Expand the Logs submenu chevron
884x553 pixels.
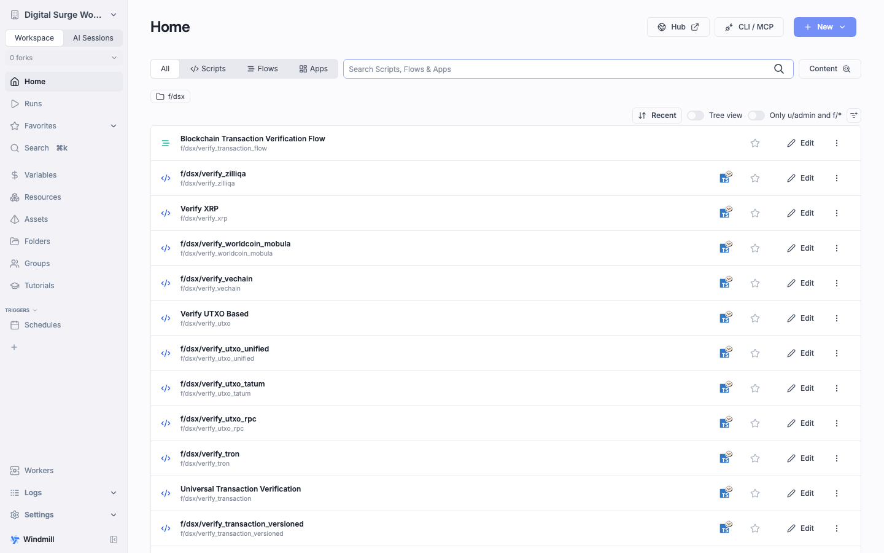tap(114, 493)
